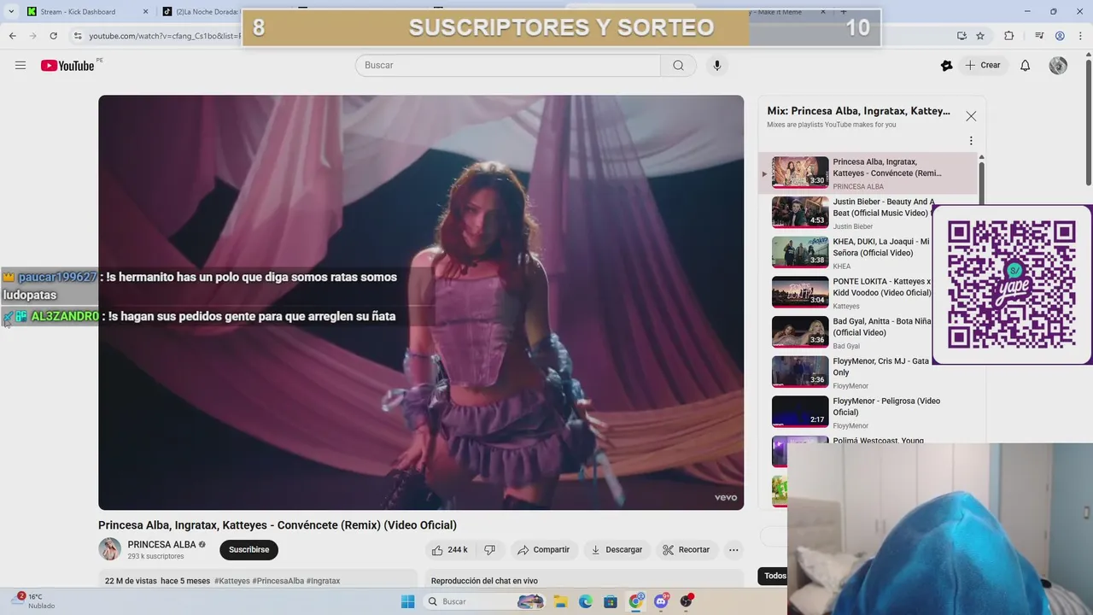Open the account avatar menu

coord(1058,65)
